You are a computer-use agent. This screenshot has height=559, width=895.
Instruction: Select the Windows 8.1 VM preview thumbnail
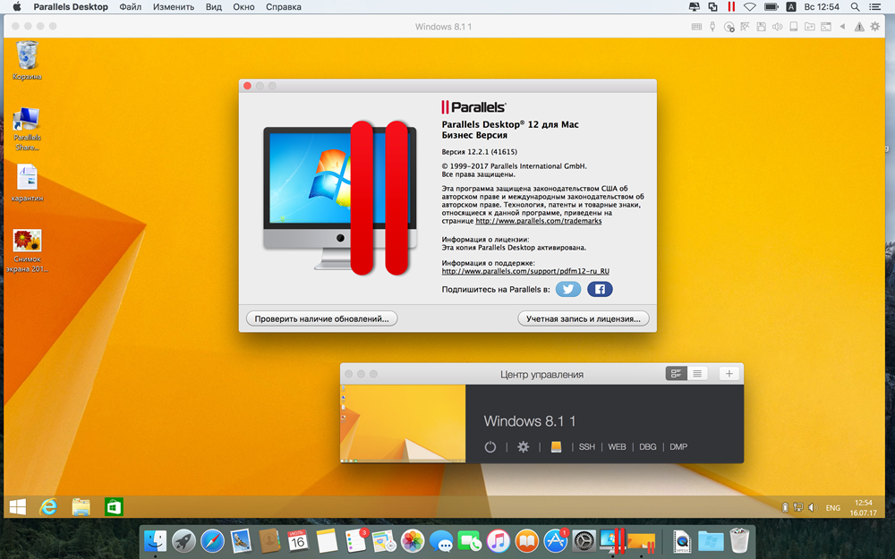(x=403, y=424)
